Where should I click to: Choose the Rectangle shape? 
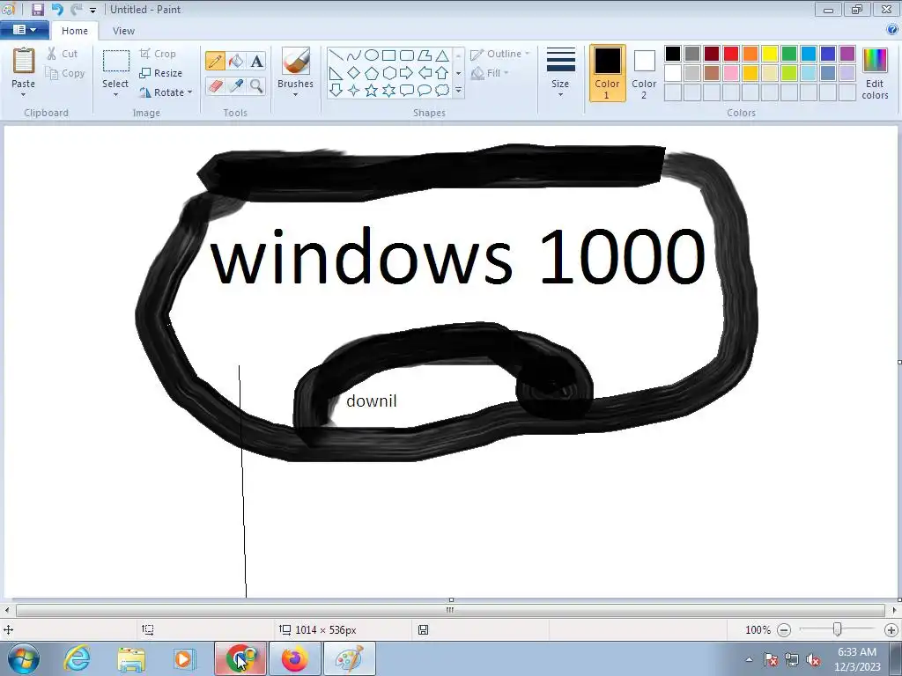pos(388,55)
